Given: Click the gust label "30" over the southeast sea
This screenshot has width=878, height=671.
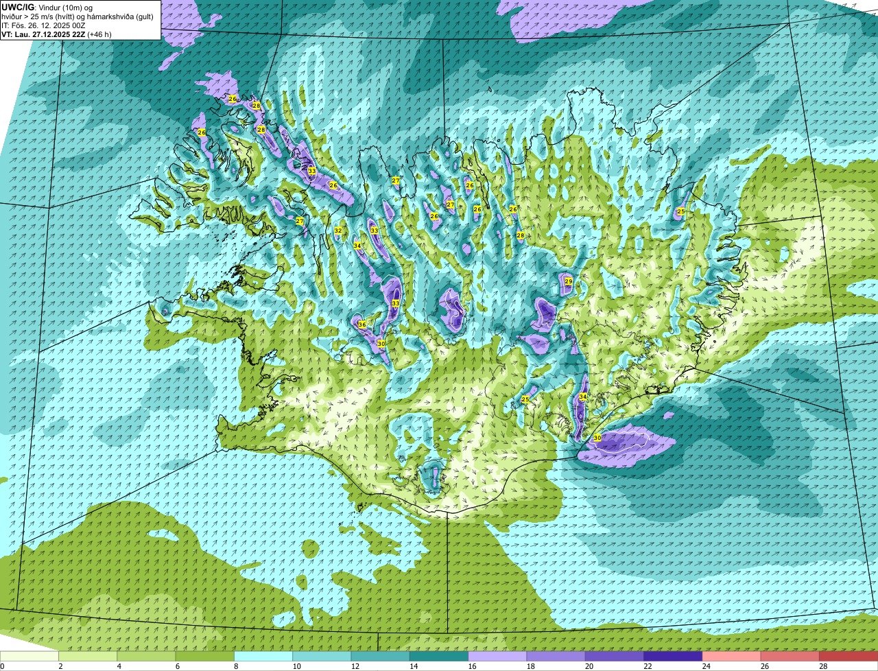Looking at the screenshot, I should pyautogui.click(x=597, y=438).
